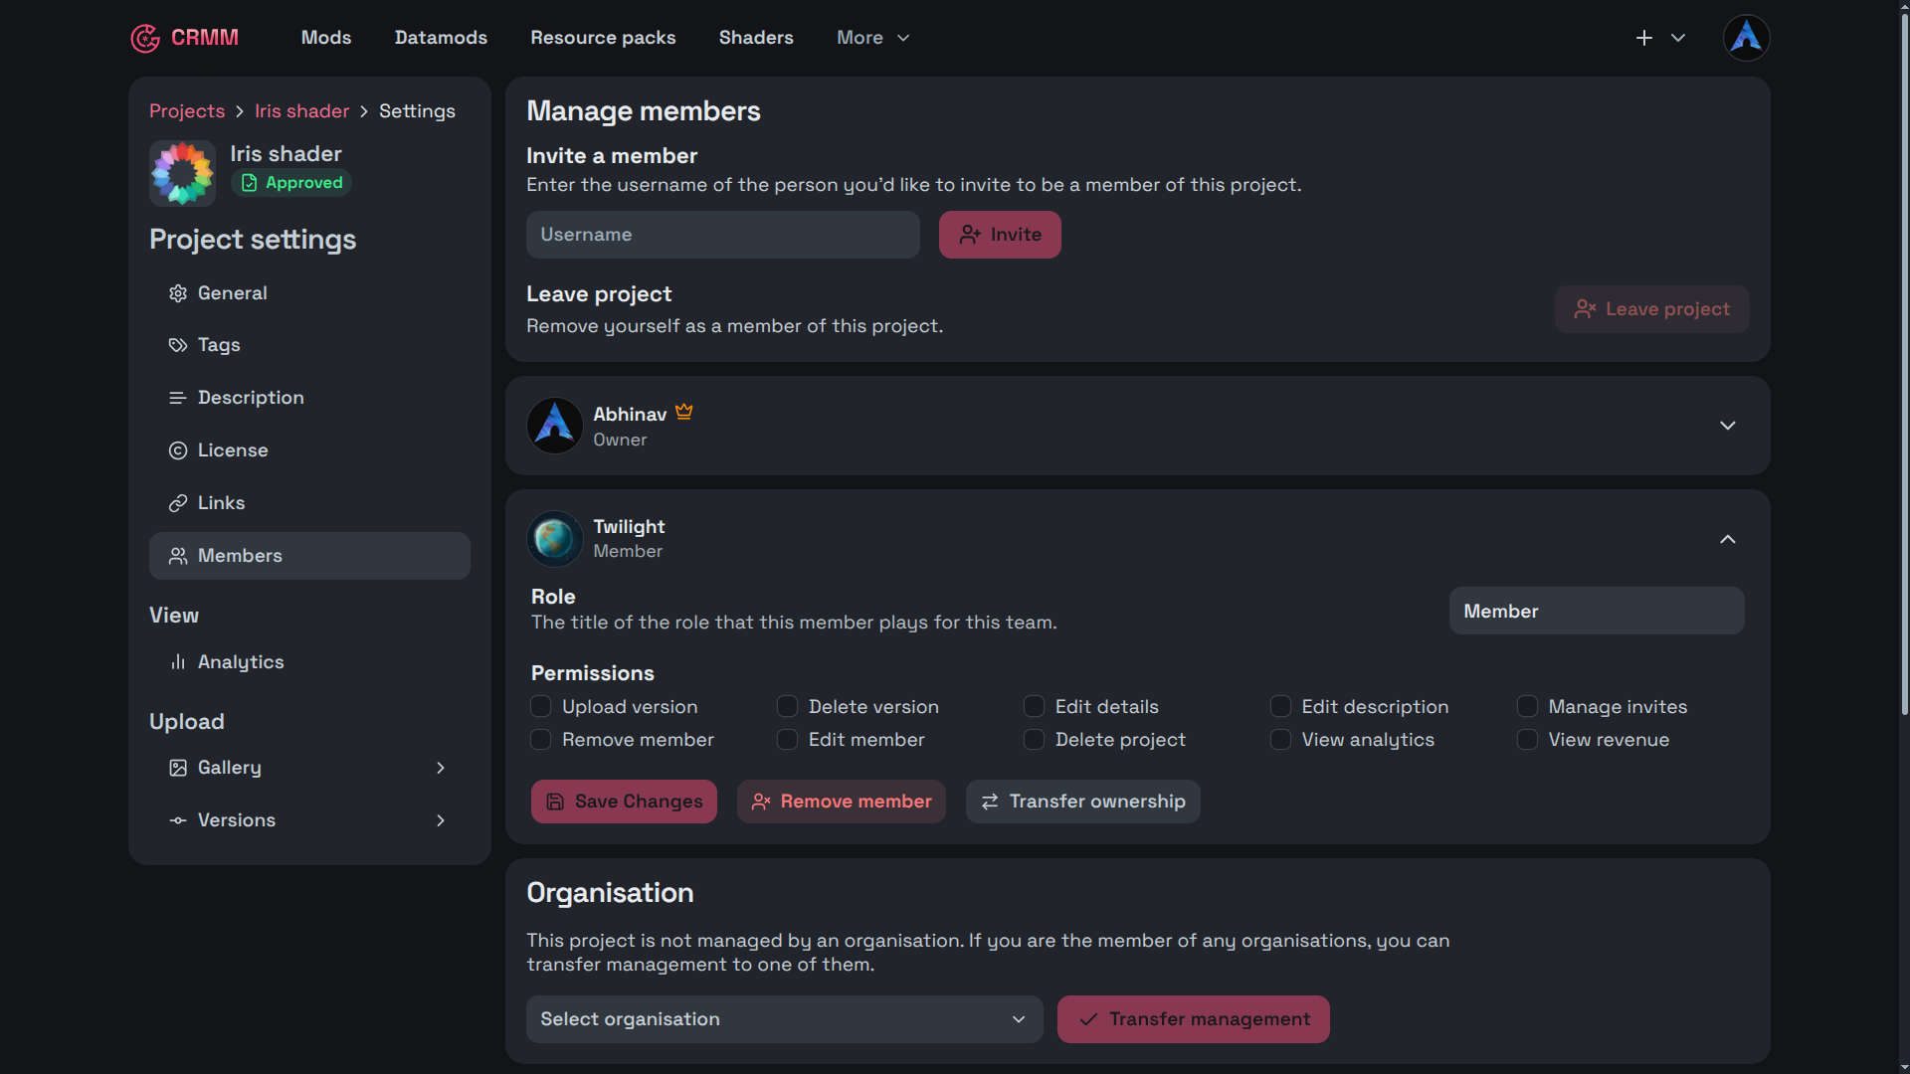Check Edit details permission
The width and height of the screenshot is (1910, 1074).
(x=1034, y=706)
